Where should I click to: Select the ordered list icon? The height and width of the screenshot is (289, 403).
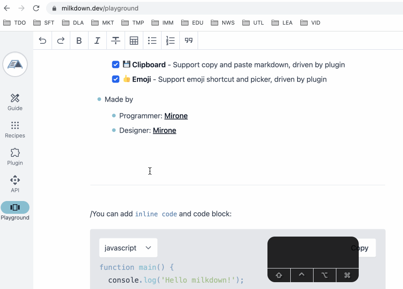[170, 40]
